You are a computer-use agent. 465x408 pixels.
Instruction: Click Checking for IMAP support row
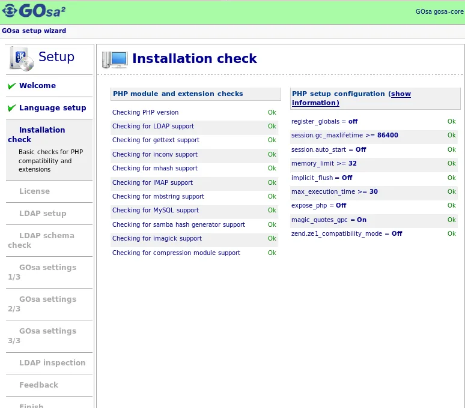[194, 182]
